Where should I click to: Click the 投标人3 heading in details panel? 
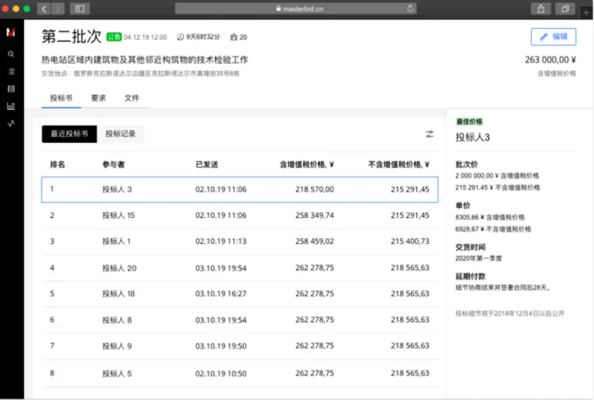tap(472, 137)
